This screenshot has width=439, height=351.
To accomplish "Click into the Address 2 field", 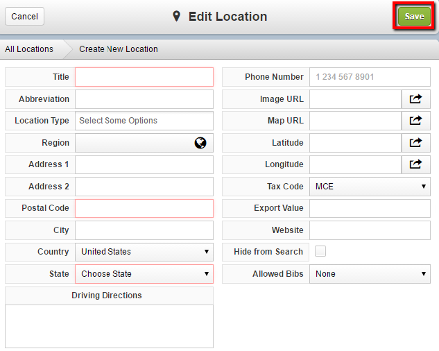I will point(144,187).
